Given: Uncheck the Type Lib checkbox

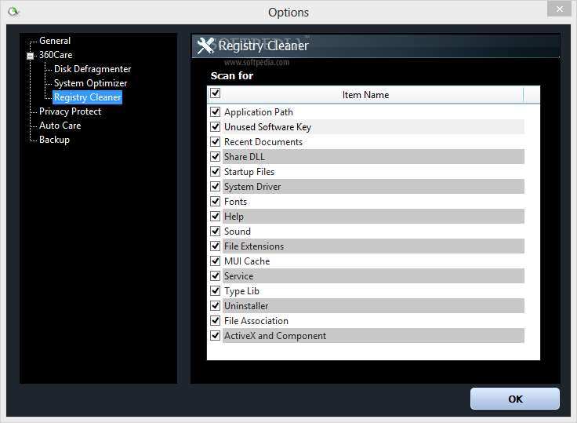Looking at the screenshot, I should pyautogui.click(x=216, y=290).
